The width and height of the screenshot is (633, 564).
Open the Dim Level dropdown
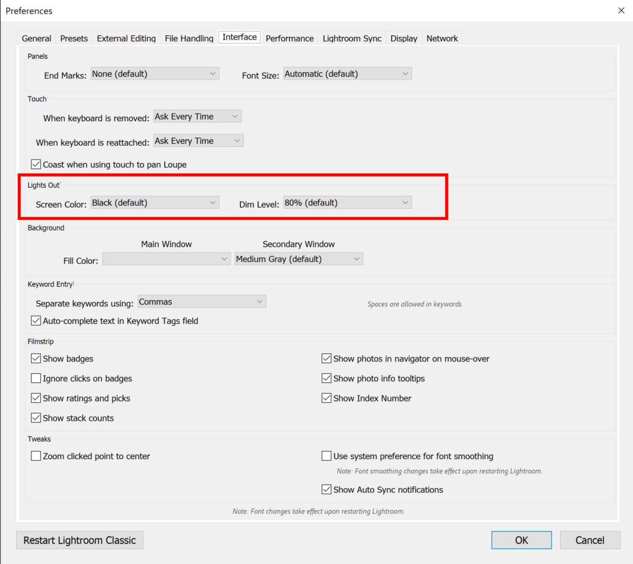(347, 203)
